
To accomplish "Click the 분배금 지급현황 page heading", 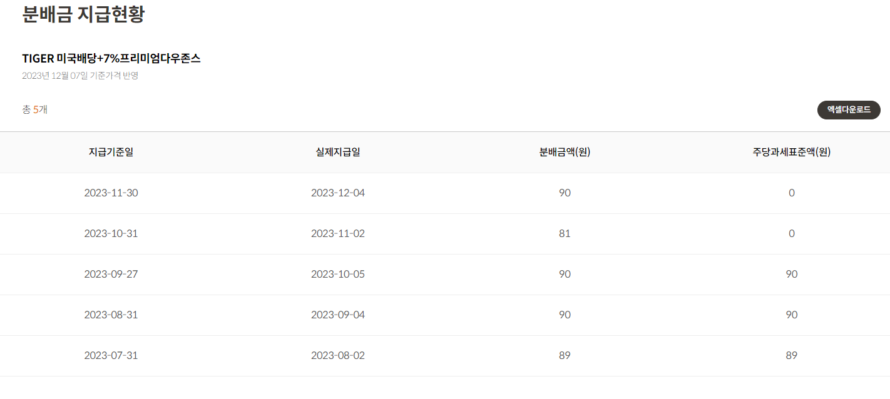I will (83, 14).
